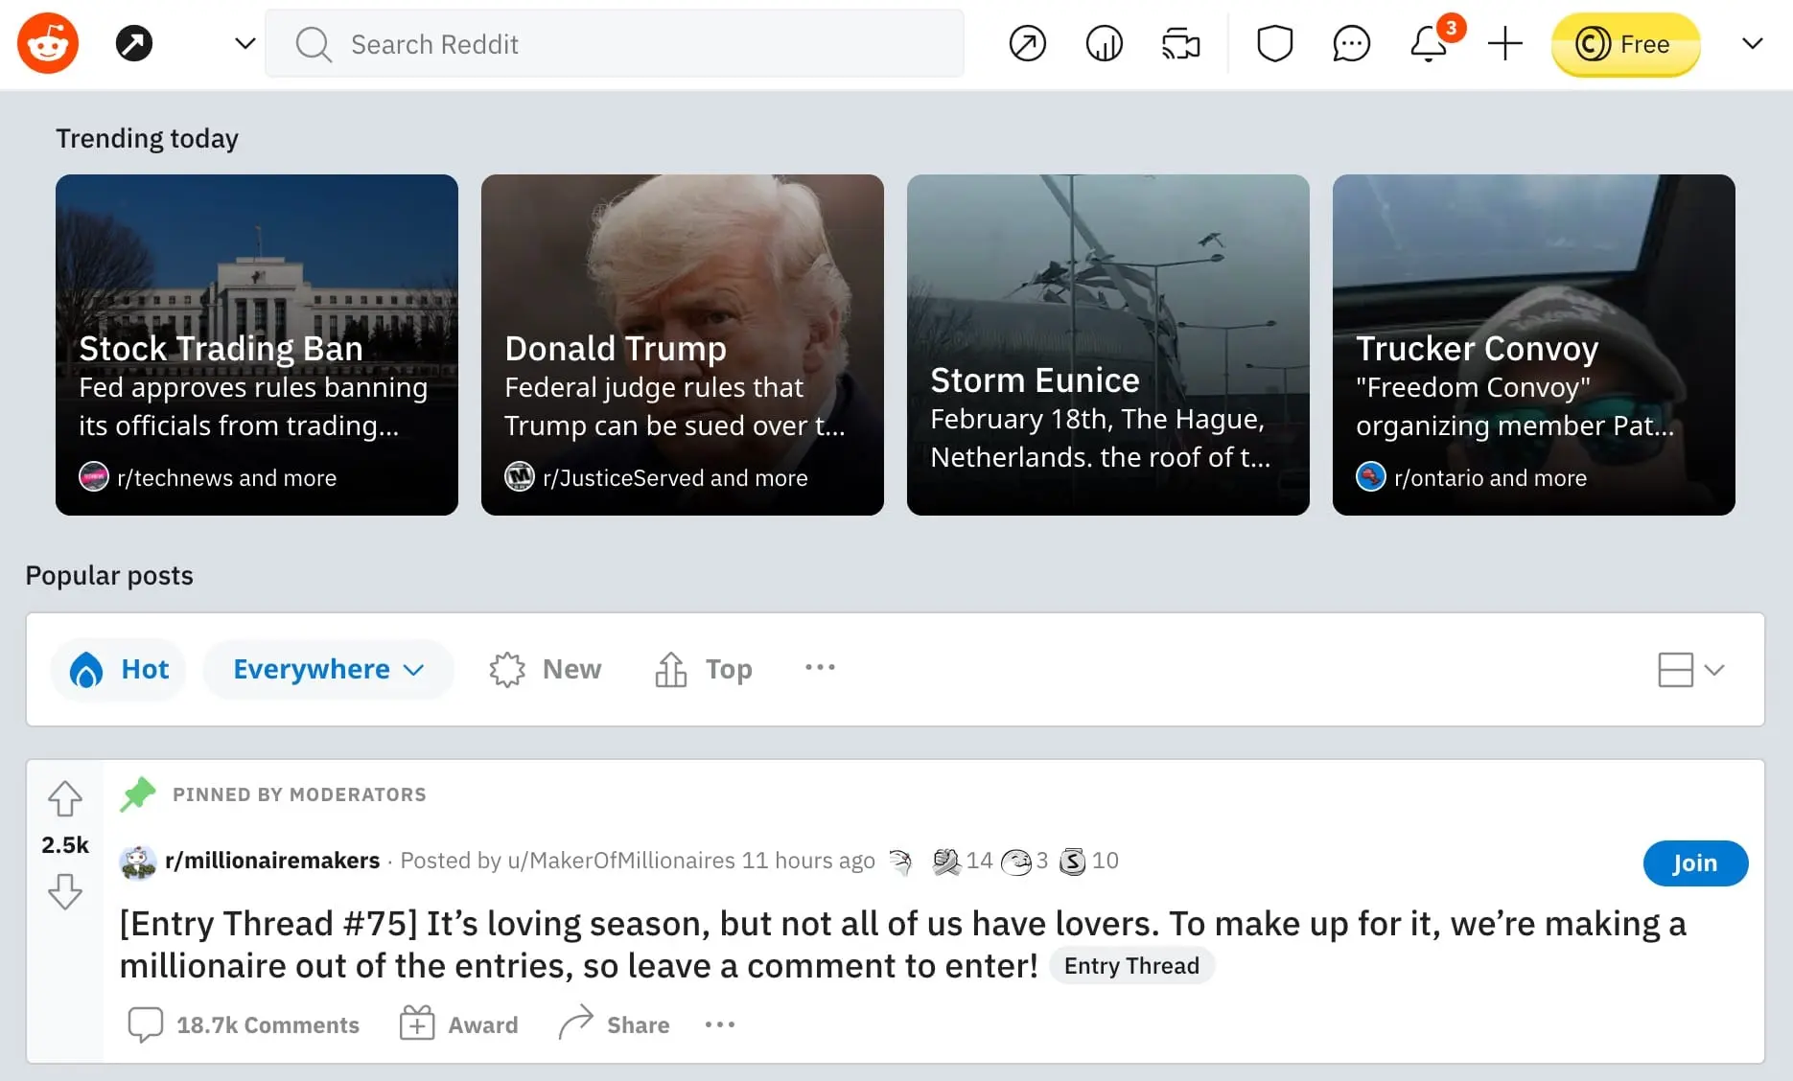Open u/MakerOfMillionaires user profile
Image resolution: width=1793 pixels, height=1081 pixels.
pos(621,861)
